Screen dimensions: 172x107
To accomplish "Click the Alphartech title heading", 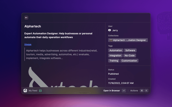I will [33, 26].
